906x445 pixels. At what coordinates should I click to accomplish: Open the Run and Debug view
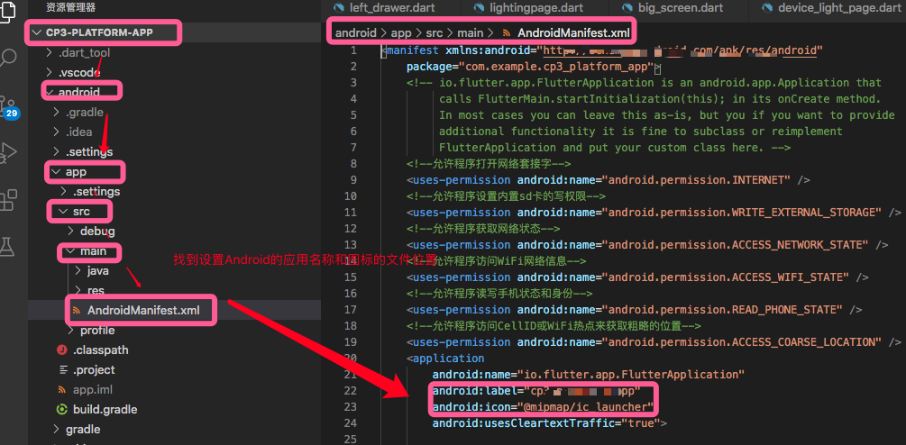tap(9, 152)
